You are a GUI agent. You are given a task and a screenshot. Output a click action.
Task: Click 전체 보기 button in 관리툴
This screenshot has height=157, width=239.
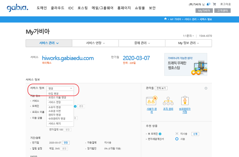pos(161,88)
